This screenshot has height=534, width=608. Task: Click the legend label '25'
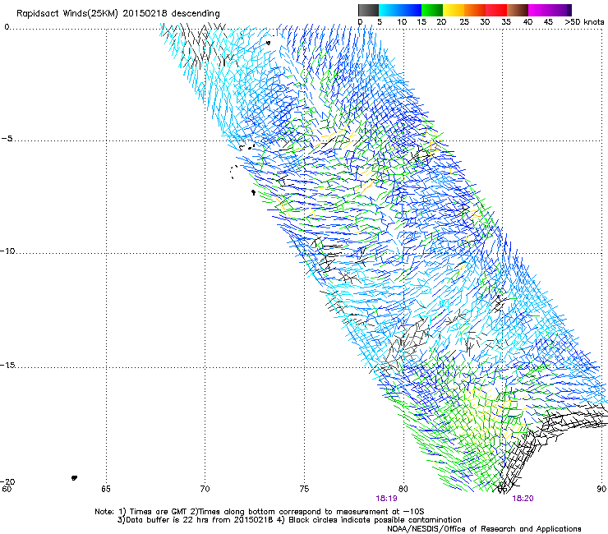tap(464, 22)
